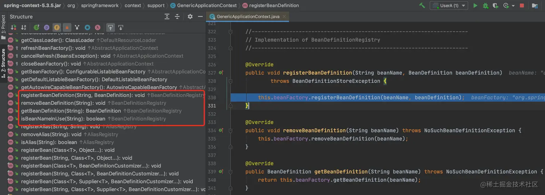Collapse fold marker at line 341
The height and width of the screenshot is (195, 545).
tap(230, 188)
